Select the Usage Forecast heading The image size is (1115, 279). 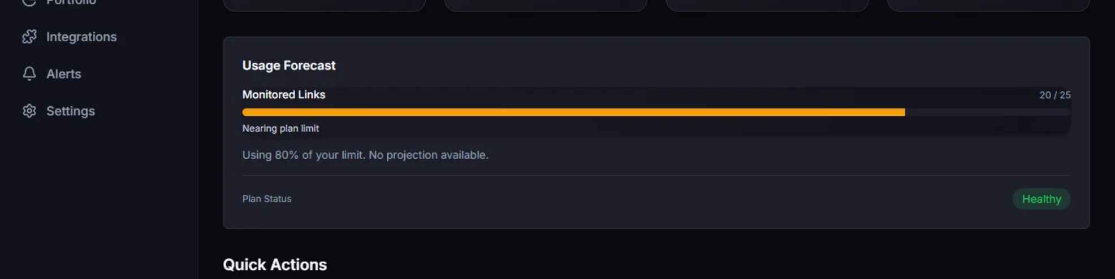[x=288, y=66]
